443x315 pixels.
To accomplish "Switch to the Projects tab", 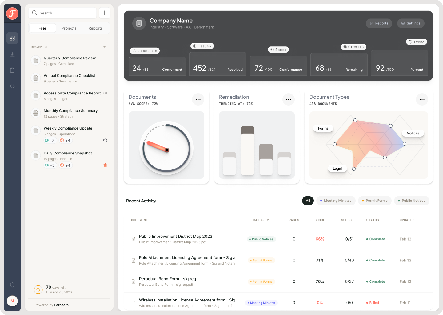I will click(x=69, y=28).
